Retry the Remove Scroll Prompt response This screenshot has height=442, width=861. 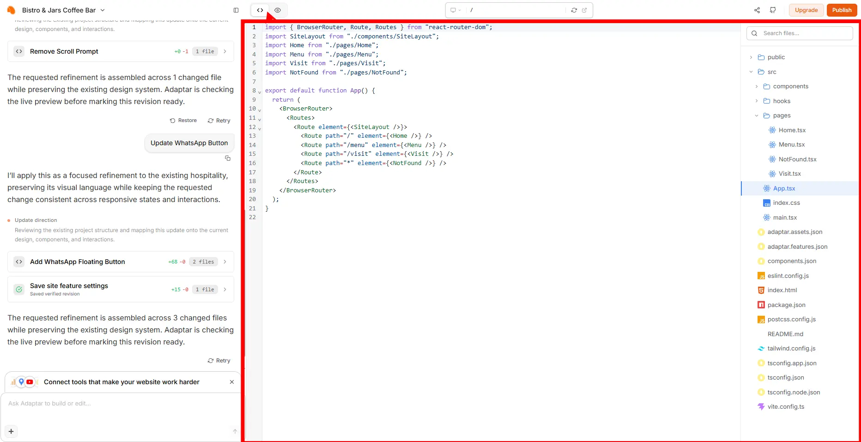pos(219,121)
